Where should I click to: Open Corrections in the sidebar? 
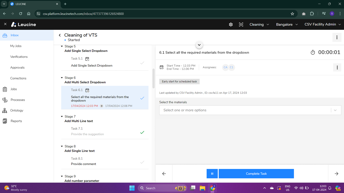(x=18, y=78)
